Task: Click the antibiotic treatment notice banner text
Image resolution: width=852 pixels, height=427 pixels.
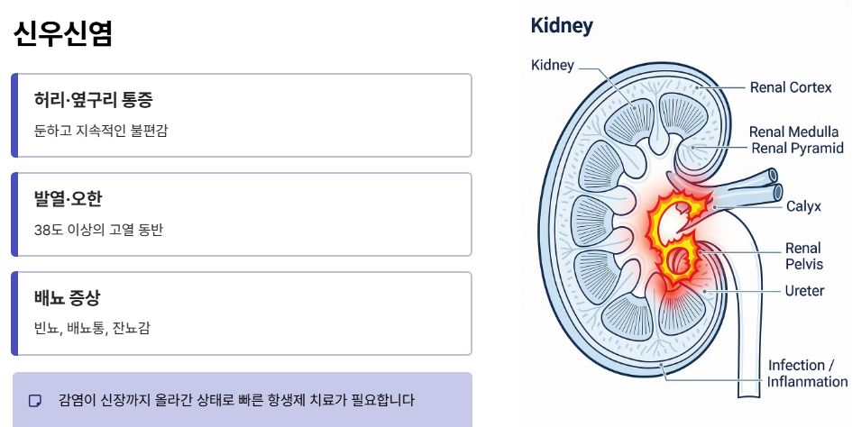Action: click(x=236, y=400)
